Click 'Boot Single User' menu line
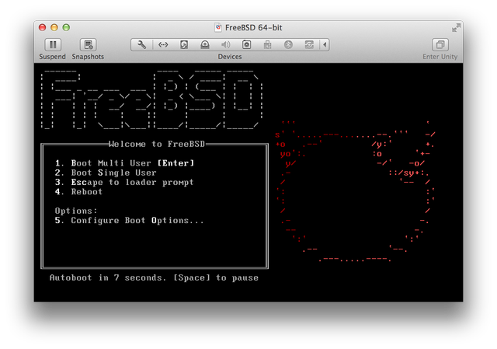 click(x=106, y=173)
